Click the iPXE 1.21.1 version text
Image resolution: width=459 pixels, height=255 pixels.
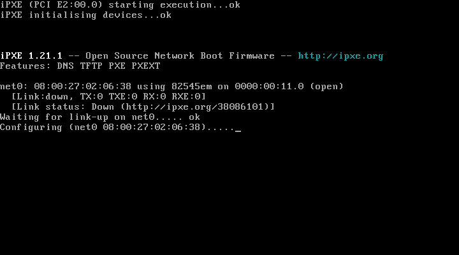31,55
